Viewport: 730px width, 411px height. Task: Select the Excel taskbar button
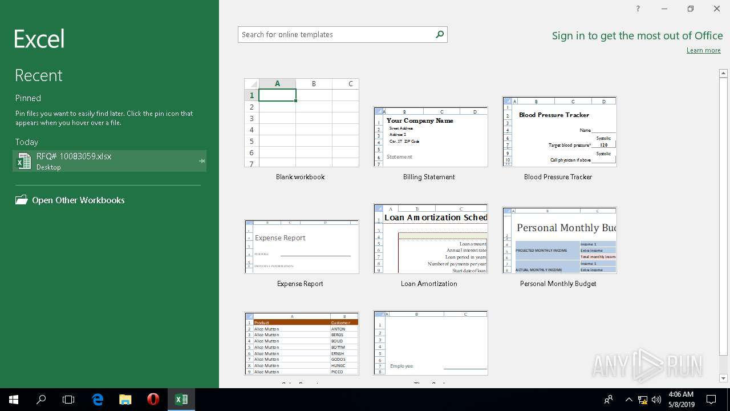click(181, 400)
